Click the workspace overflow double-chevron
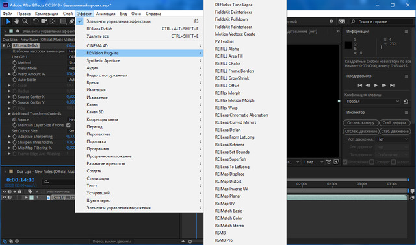 (x=331, y=21)
